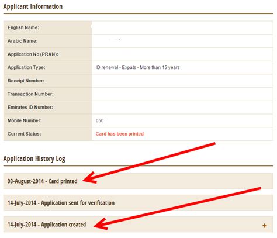The height and width of the screenshot is (238, 277).
Task: Click the Card has been printed status
Action: (120, 134)
